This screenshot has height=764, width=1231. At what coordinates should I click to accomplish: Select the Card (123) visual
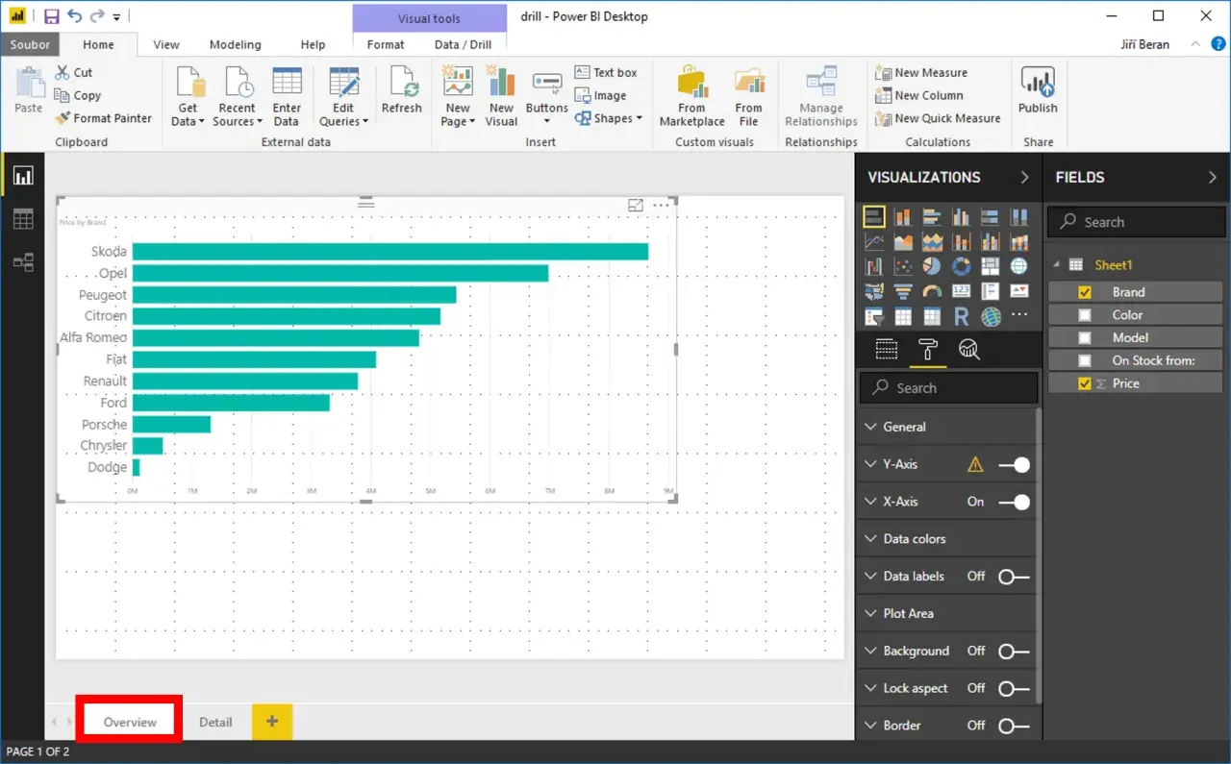961,291
